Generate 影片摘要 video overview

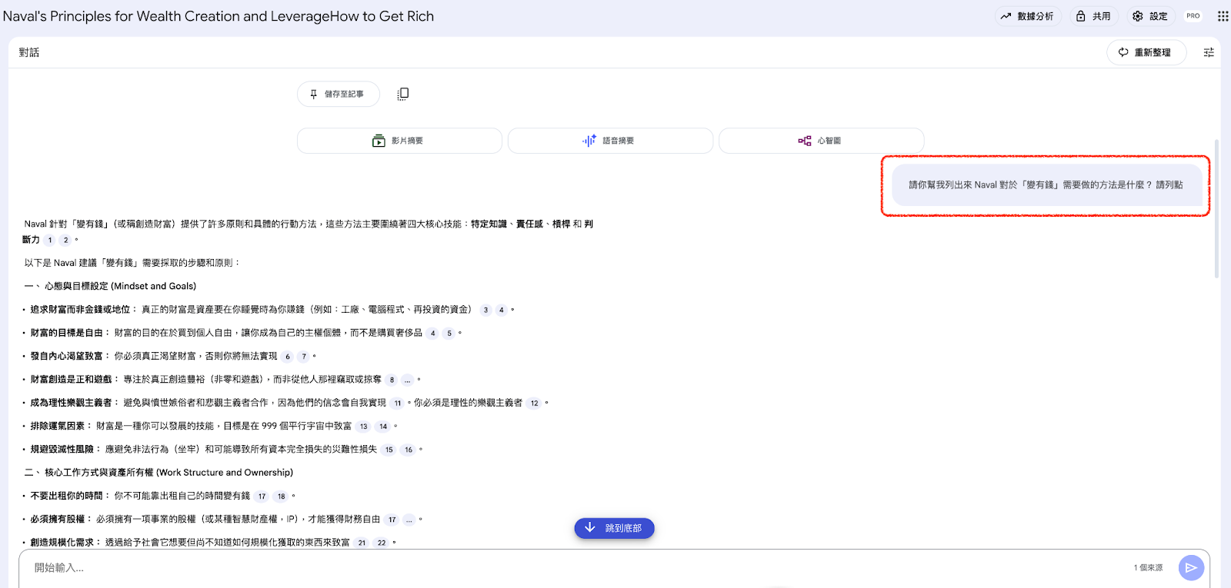coord(399,141)
